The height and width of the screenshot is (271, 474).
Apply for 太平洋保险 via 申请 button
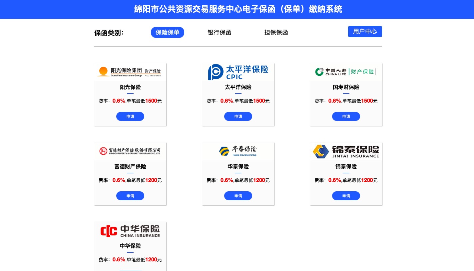238,117
